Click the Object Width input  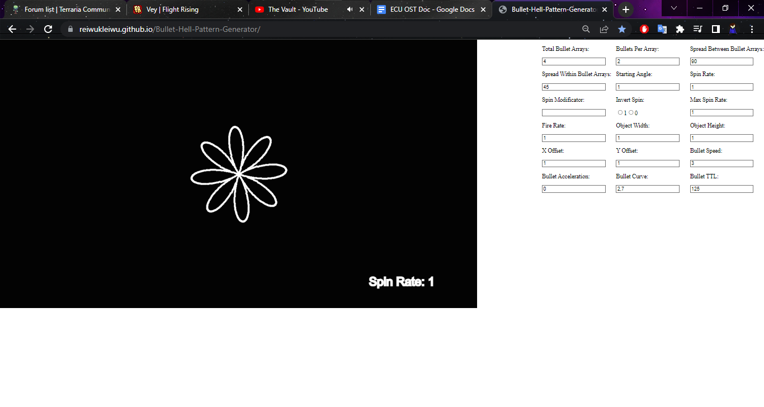648,138
